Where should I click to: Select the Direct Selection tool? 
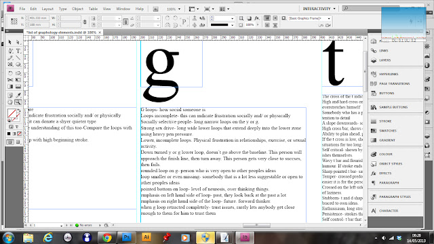tap(18, 42)
